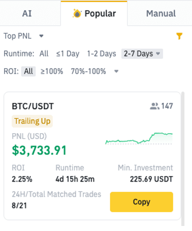This screenshot has height=231, width=192.
Task: Click the green PNL sparkline chart
Action: point(139,139)
